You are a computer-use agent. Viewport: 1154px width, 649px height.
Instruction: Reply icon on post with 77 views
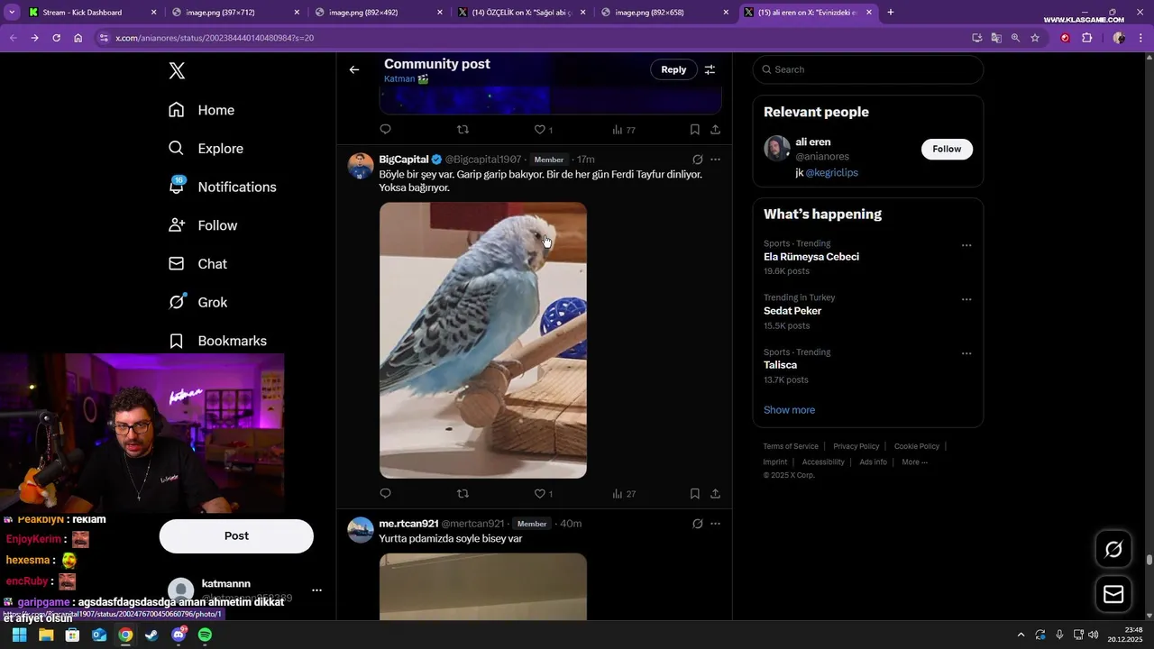[386, 130]
